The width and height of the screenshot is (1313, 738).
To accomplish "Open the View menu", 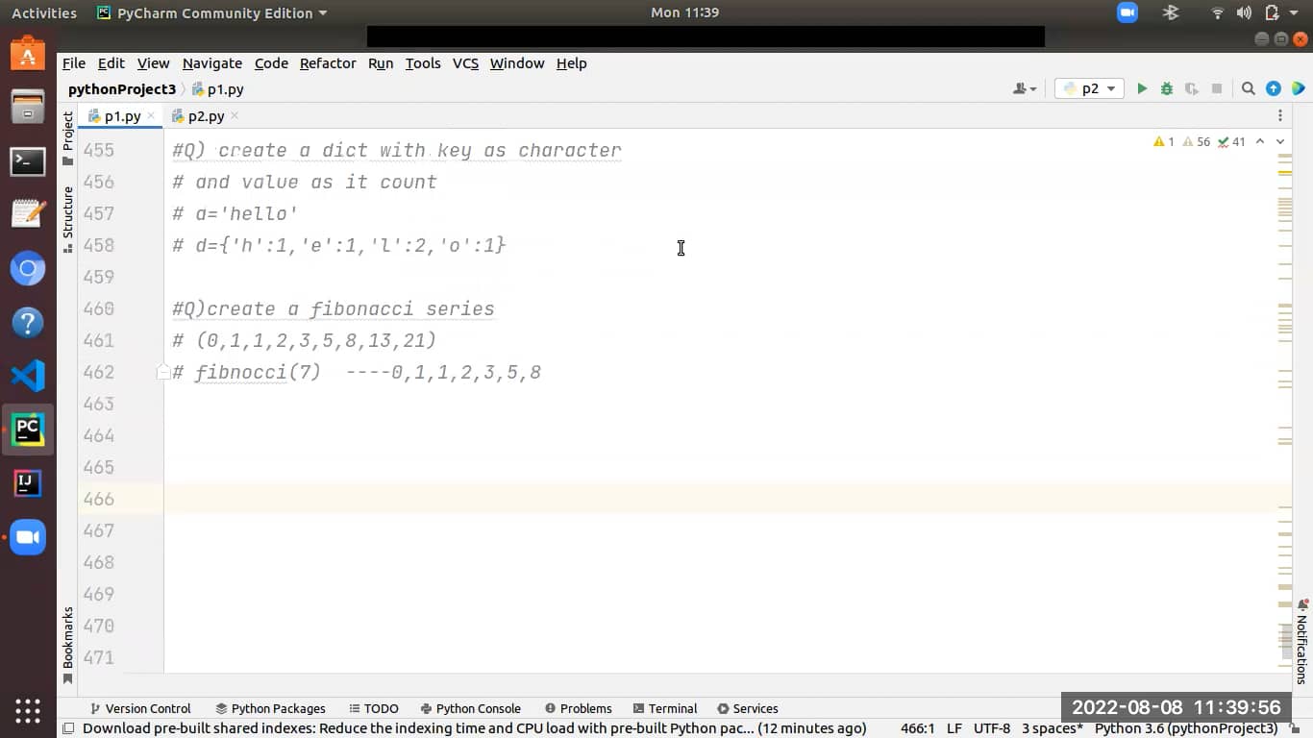I will pyautogui.click(x=154, y=62).
